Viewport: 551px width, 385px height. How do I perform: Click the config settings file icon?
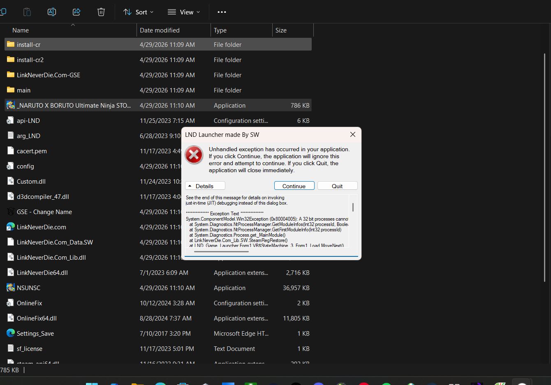point(11,166)
